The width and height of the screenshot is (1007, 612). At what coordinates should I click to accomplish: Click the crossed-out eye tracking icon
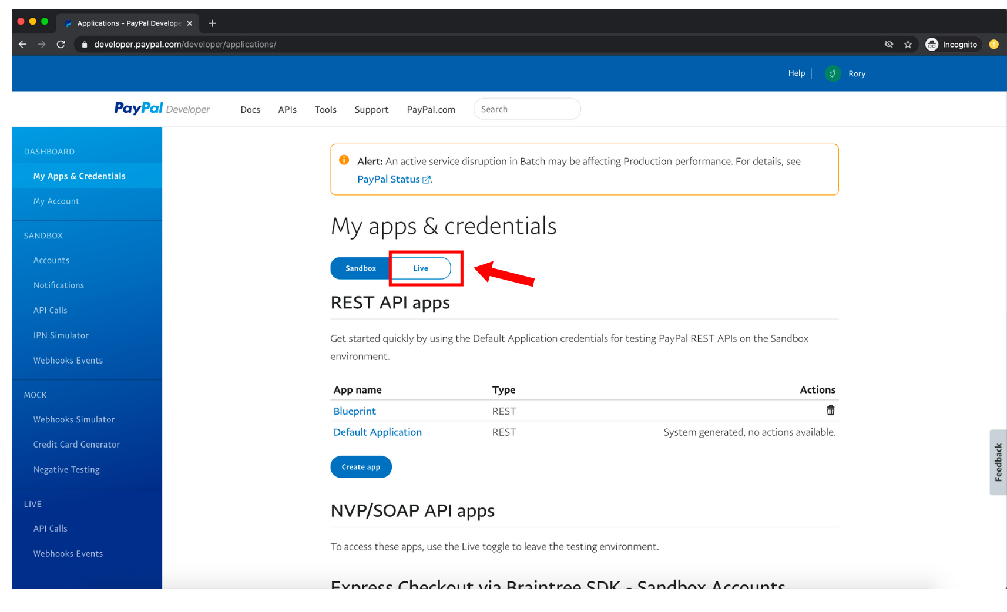point(889,44)
